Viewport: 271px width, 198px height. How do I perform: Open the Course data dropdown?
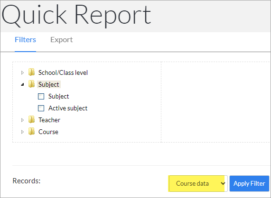click(x=198, y=183)
